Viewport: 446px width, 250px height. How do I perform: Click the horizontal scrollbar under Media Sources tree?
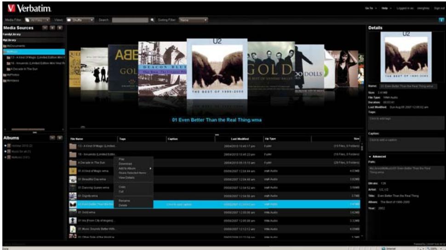pyautogui.click(x=28, y=129)
